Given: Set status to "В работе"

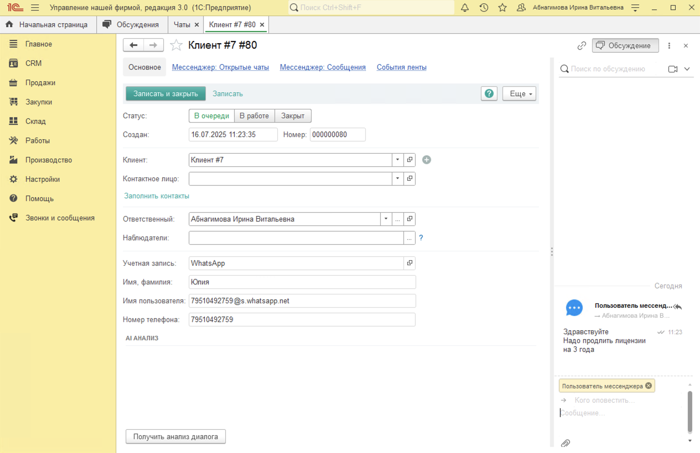Looking at the screenshot, I should pyautogui.click(x=254, y=116).
